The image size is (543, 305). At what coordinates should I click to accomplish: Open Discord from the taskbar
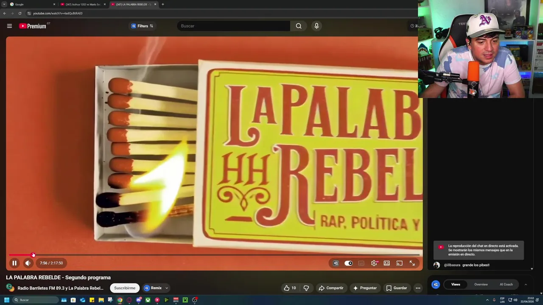pyautogui.click(x=139, y=300)
